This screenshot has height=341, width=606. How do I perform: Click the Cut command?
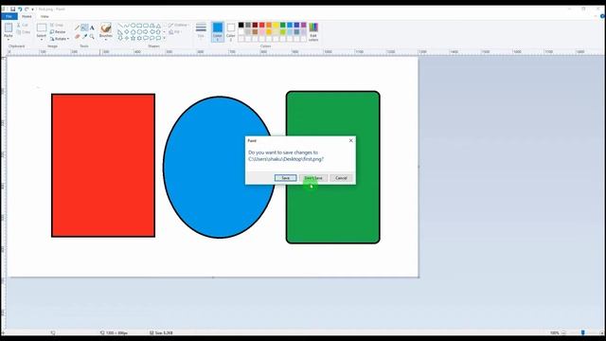[24, 26]
